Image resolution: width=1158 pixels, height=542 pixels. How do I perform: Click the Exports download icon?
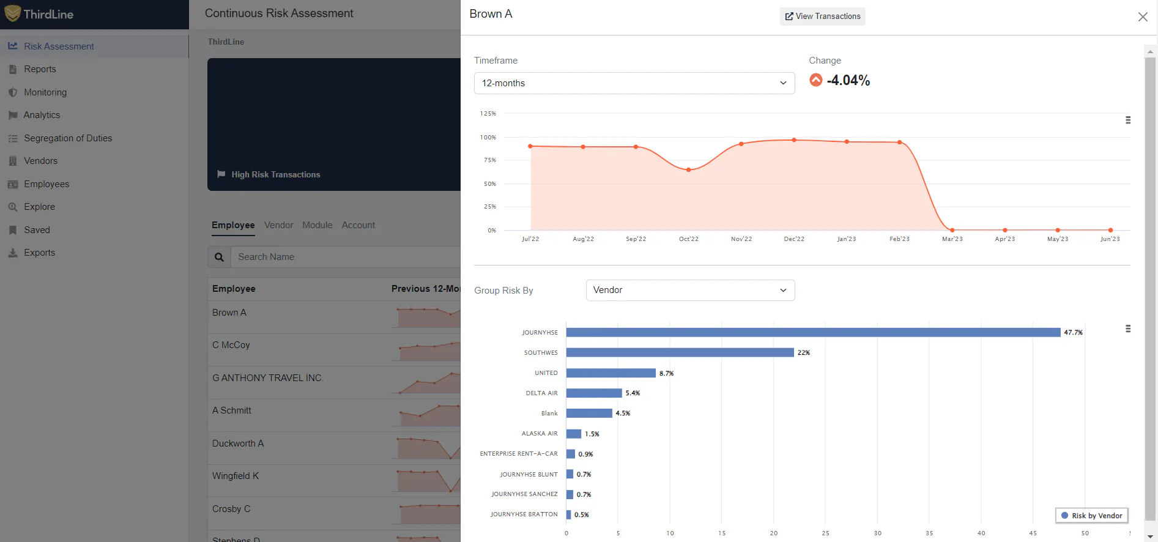pos(12,253)
